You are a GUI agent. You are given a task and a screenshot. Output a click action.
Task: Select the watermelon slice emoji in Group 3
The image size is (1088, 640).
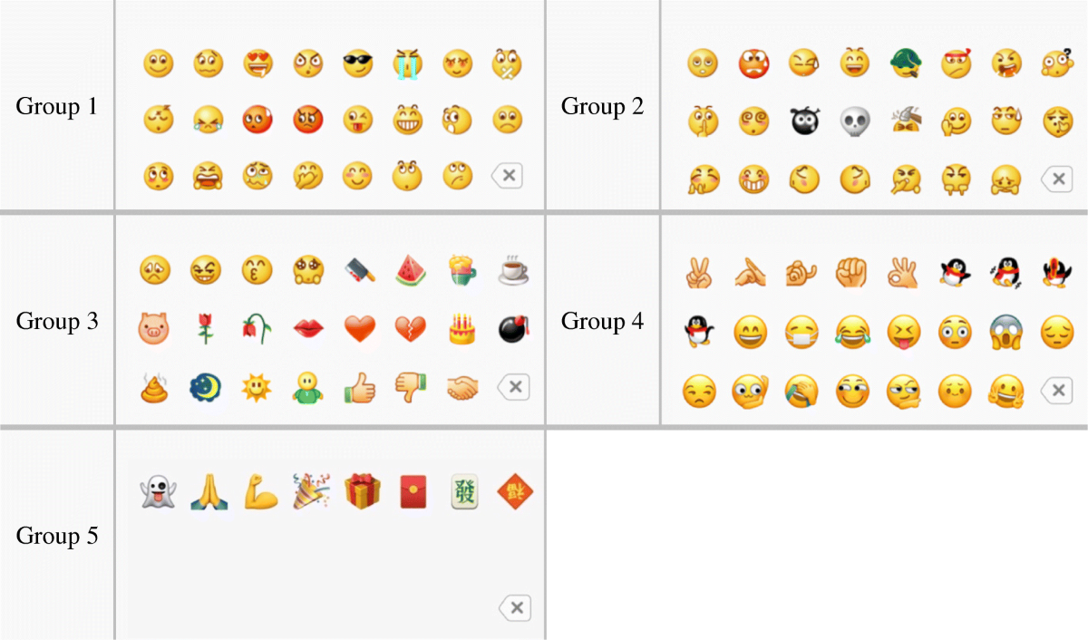(410, 269)
